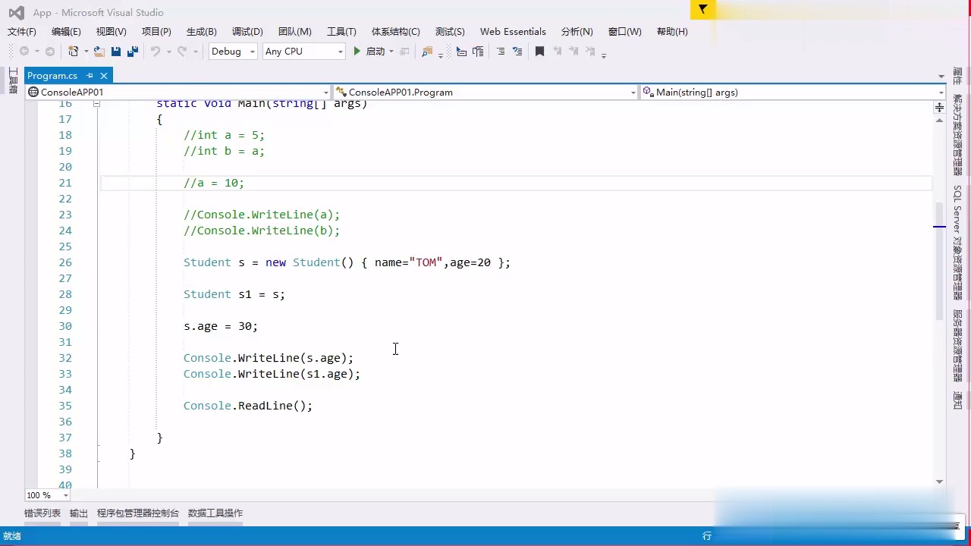Open the Main(string[] args) member dropdown

coord(793,92)
